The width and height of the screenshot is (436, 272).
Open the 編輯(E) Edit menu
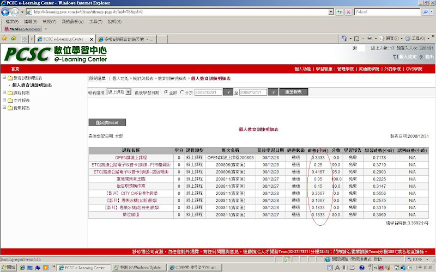click(31, 22)
